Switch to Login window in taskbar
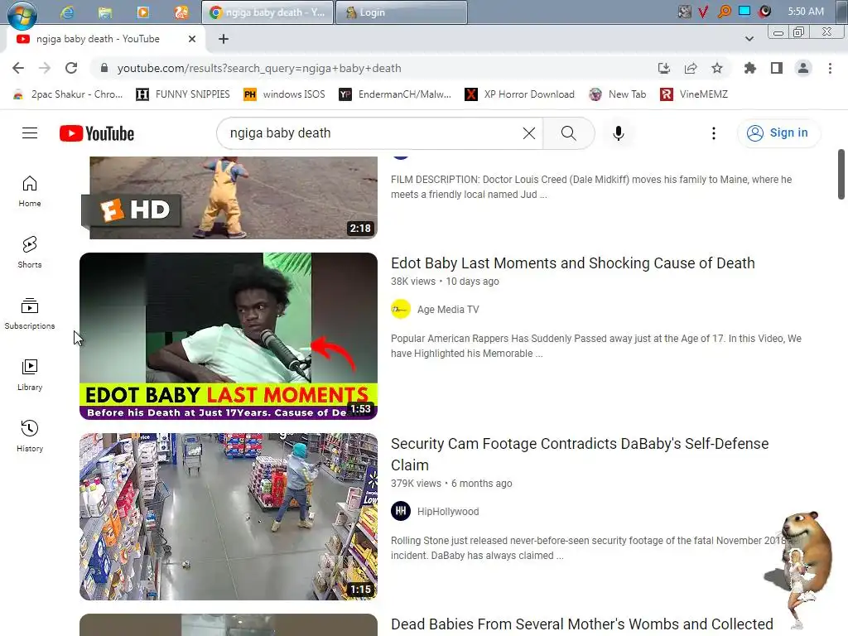Viewport: 848px width, 636px height. pos(402,12)
